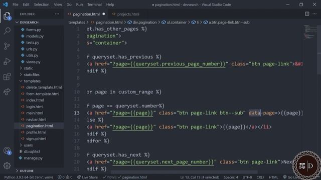The width and height of the screenshot is (321, 180).
Task: Expand the users folder
Action: pyautogui.click(x=28, y=145)
